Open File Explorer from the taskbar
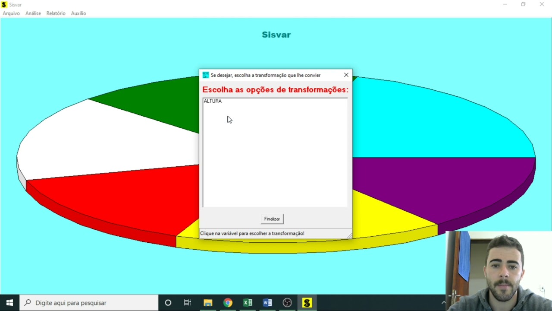The image size is (552, 311). click(208, 303)
